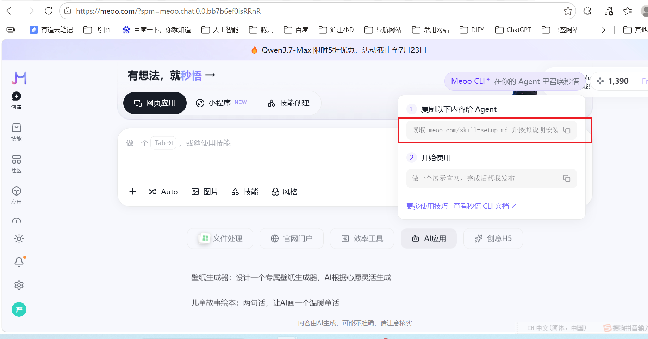Open the Auto model selector
648x339 pixels.
[x=163, y=192]
